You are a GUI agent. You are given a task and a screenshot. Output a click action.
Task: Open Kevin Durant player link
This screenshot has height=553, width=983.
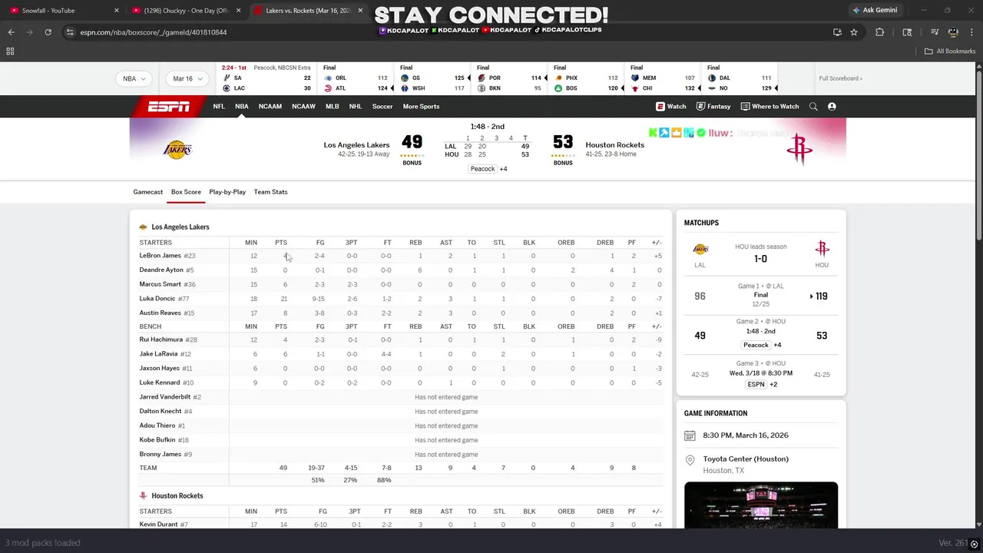click(x=158, y=525)
